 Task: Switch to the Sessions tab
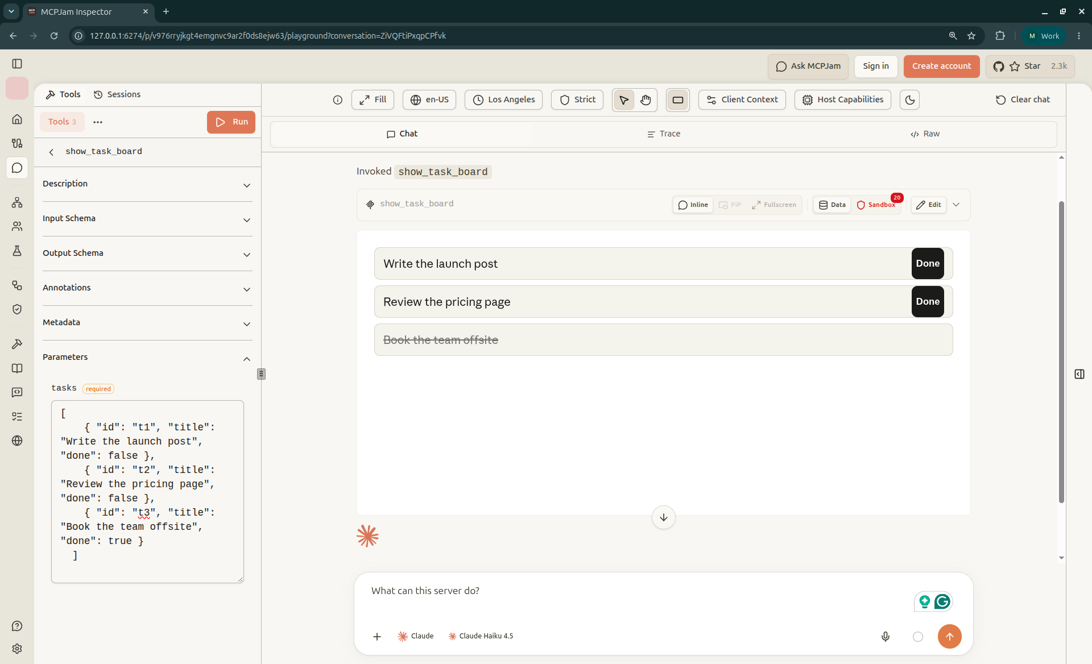coord(117,94)
